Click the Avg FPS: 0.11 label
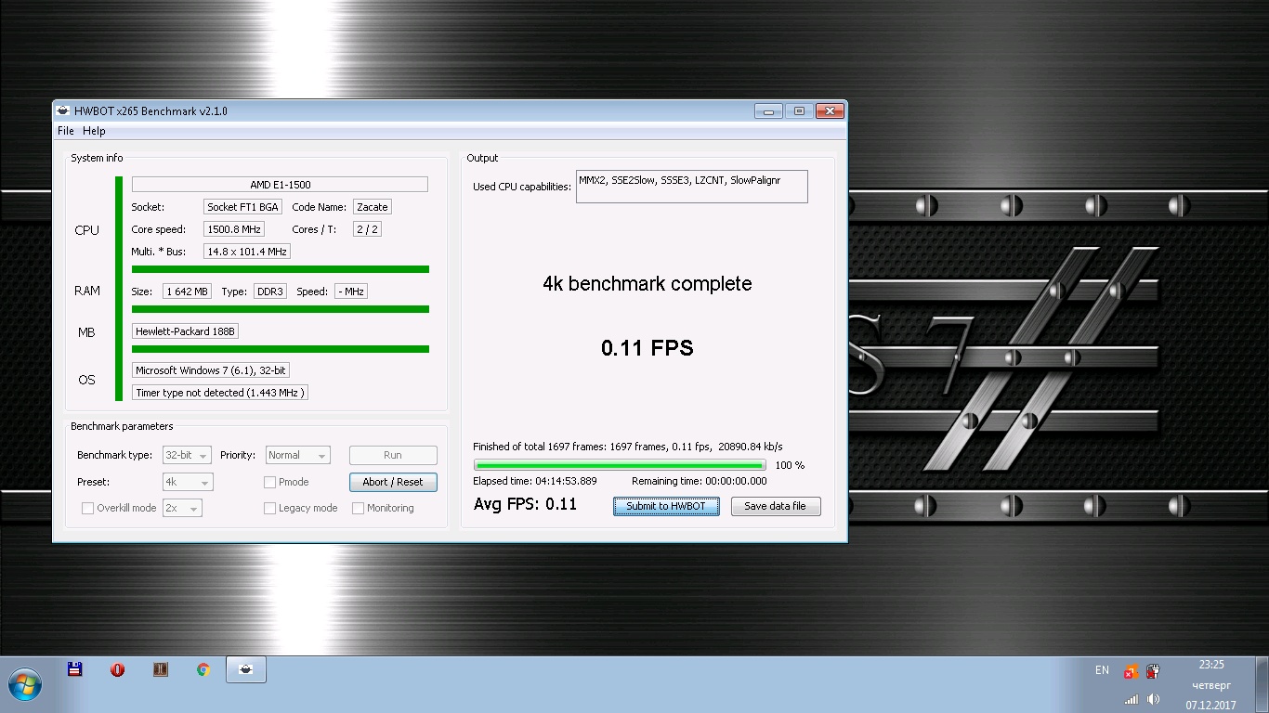This screenshot has height=713, width=1269. pos(525,504)
